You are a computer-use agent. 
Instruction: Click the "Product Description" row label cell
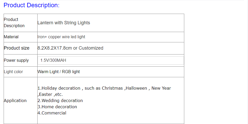[14, 23]
